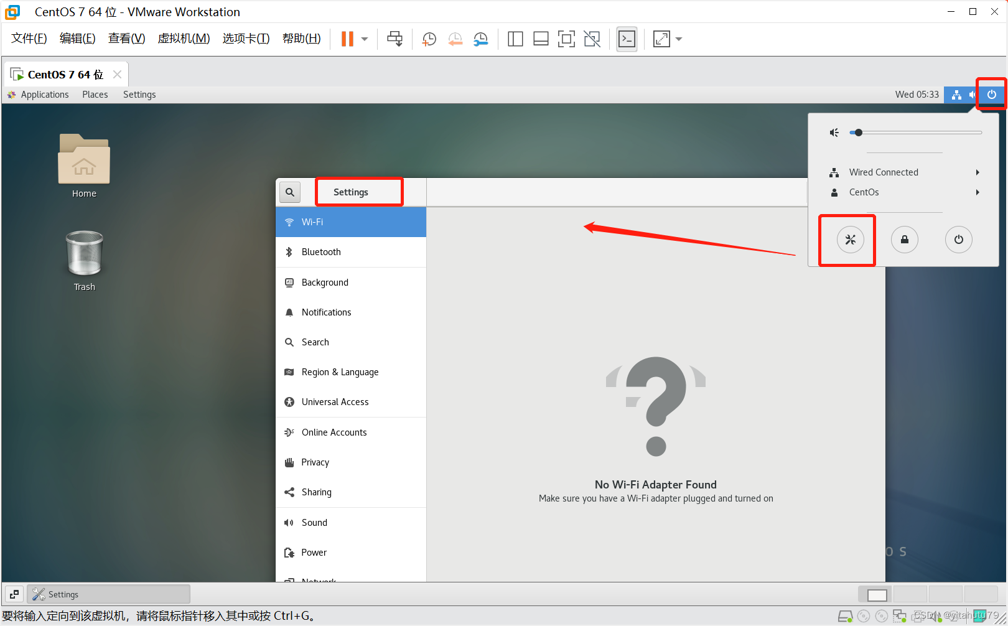
Task: Select Wi-Fi in the Settings sidebar
Action: [351, 222]
